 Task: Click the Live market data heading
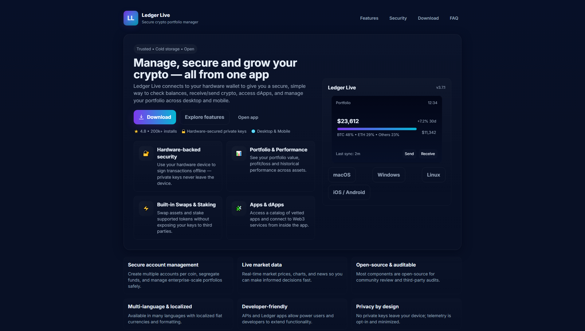pyautogui.click(x=262, y=265)
